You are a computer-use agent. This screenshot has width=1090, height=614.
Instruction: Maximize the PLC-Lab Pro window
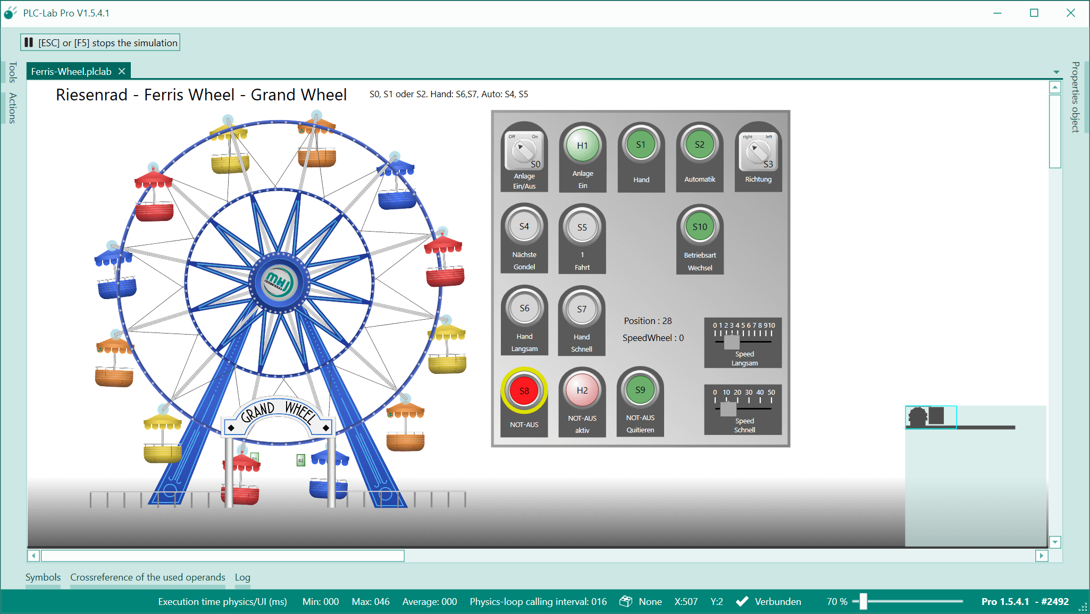[1034, 13]
